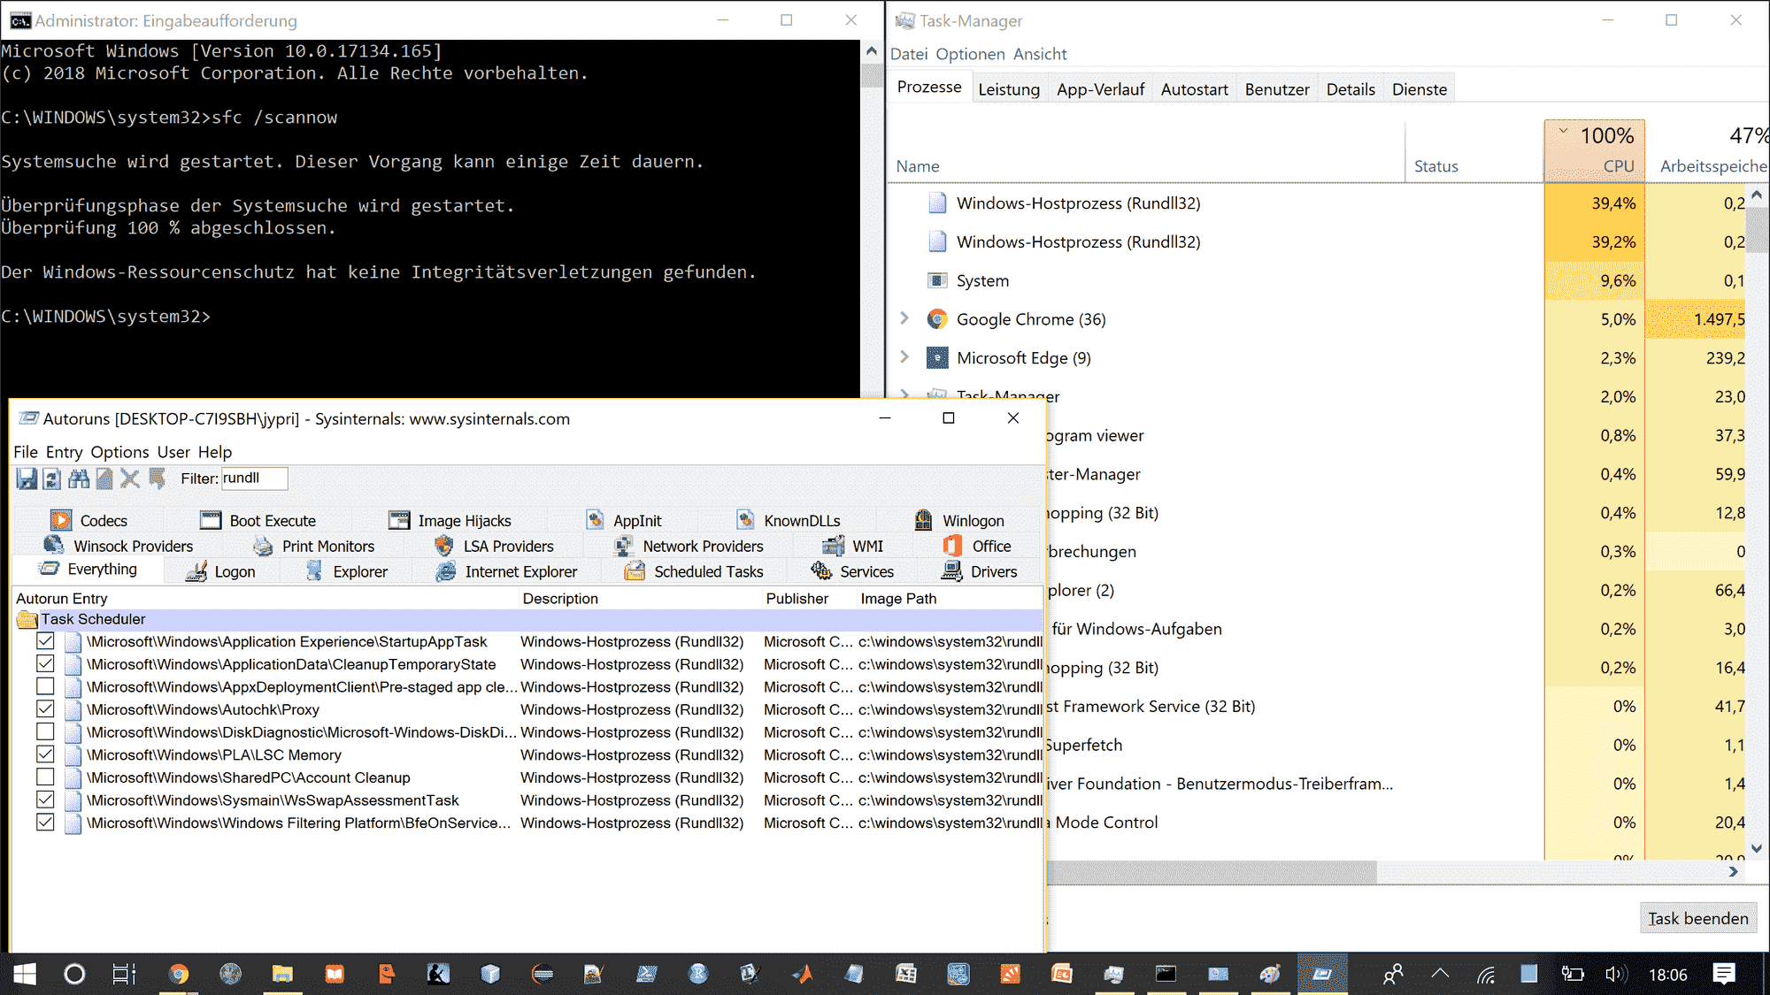
Task: Open the Action Center notification icon
Action: 1723,974
